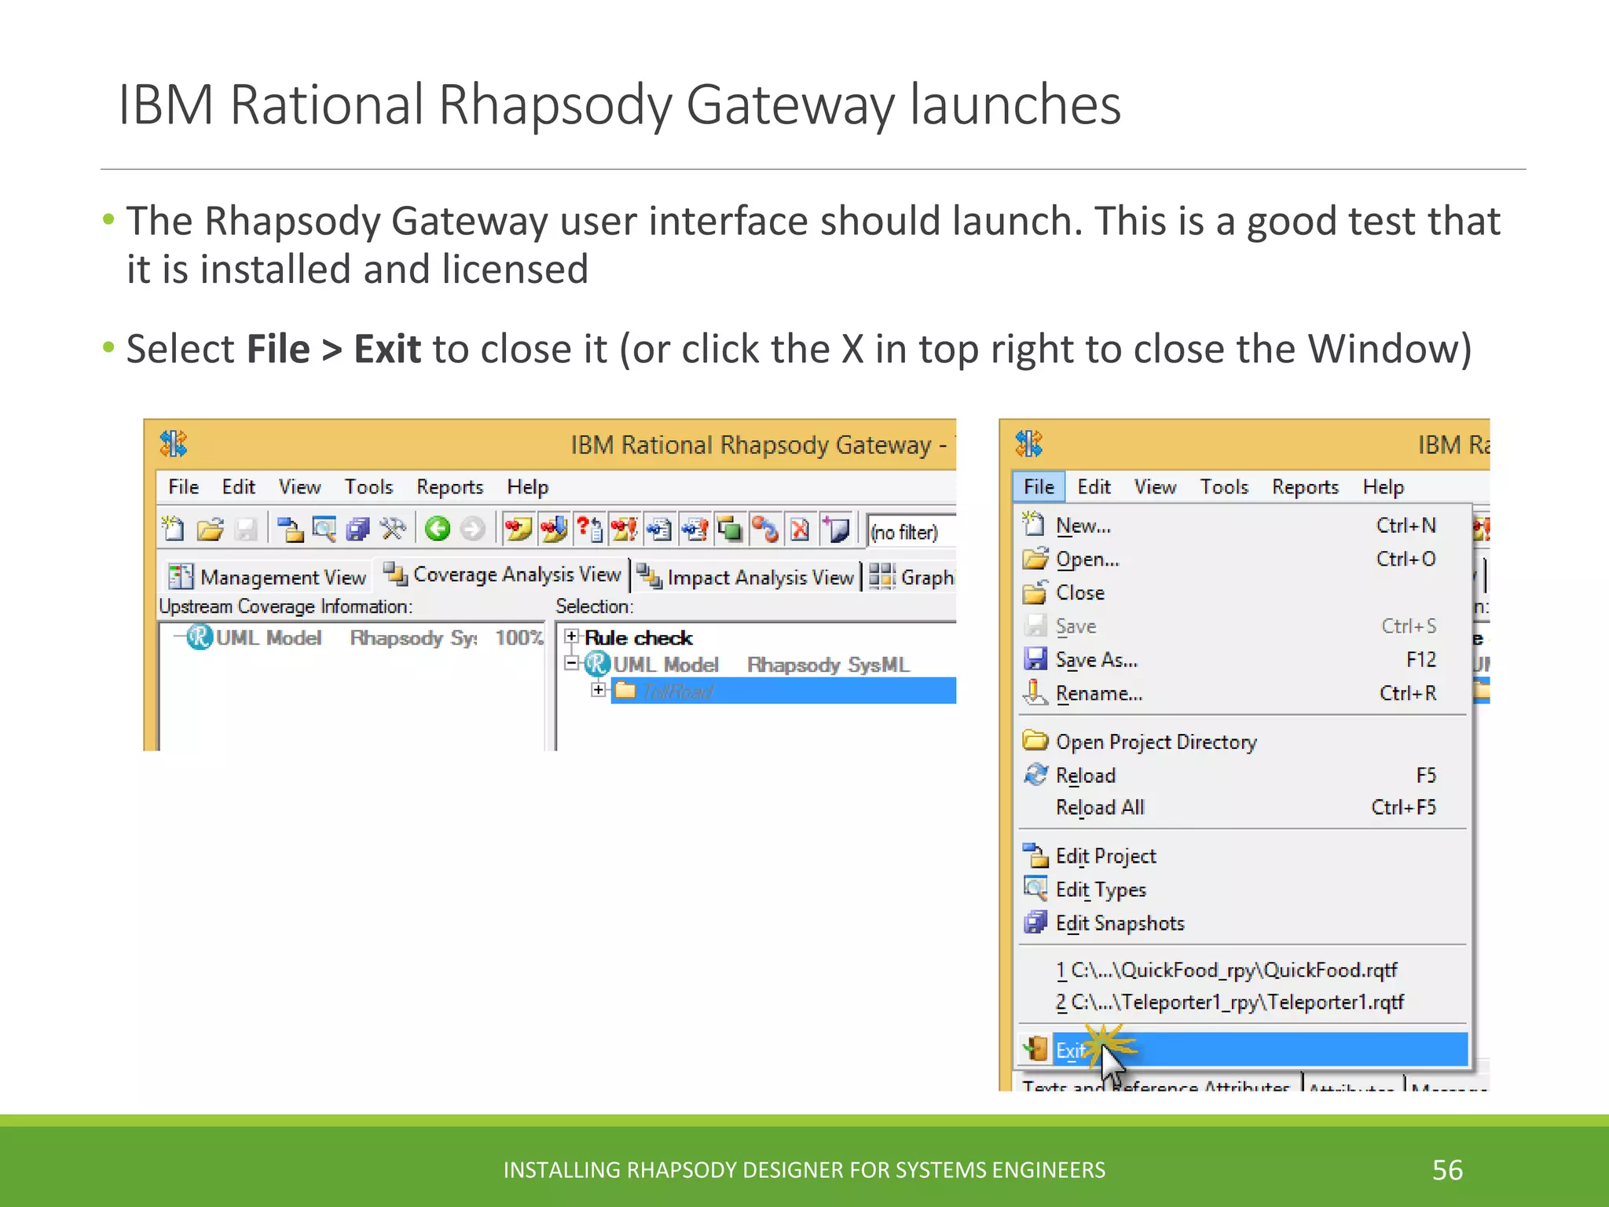This screenshot has height=1207, width=1609.
Task: Choose Close from the File menu
Action: coord(1242,592)
